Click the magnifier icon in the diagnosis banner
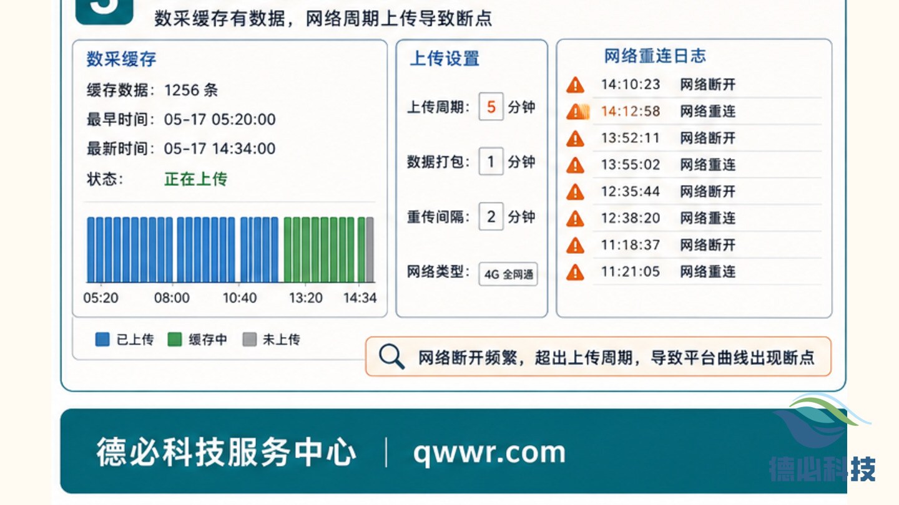899x505 pixels. (392, 357)
